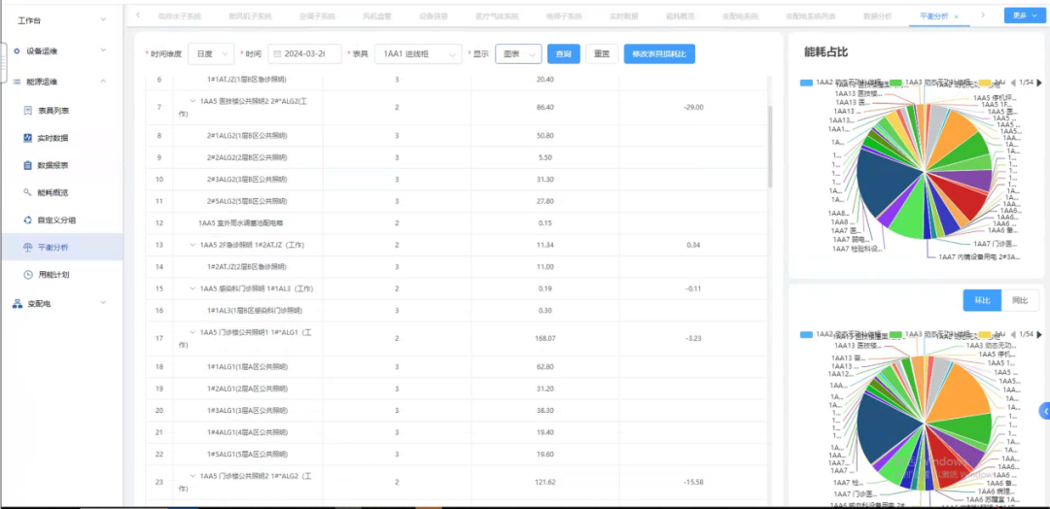Image resolution: width=1050 pixels, height=509 pixels.
Task: Switch to 设备信息 tab
Action: tap(434, 16)
